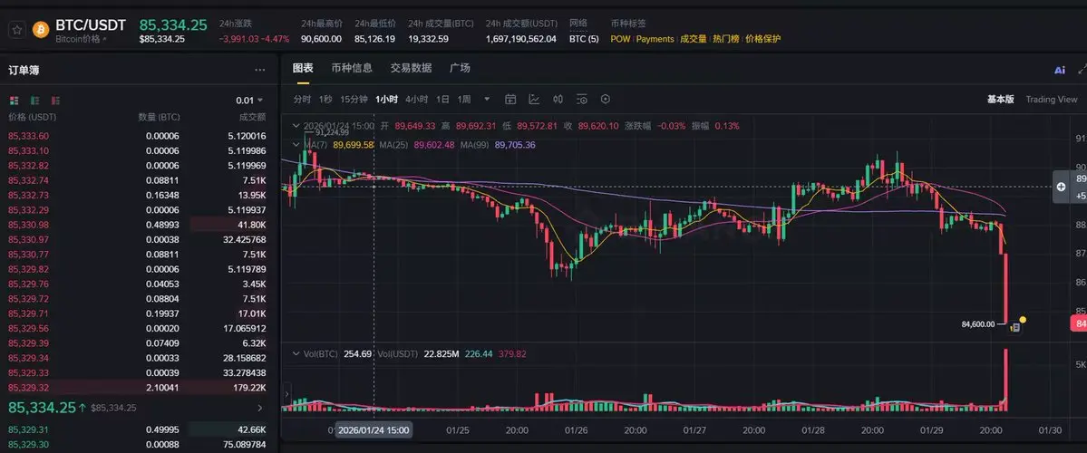Click the Payments coin tag

tap(655, 39)
